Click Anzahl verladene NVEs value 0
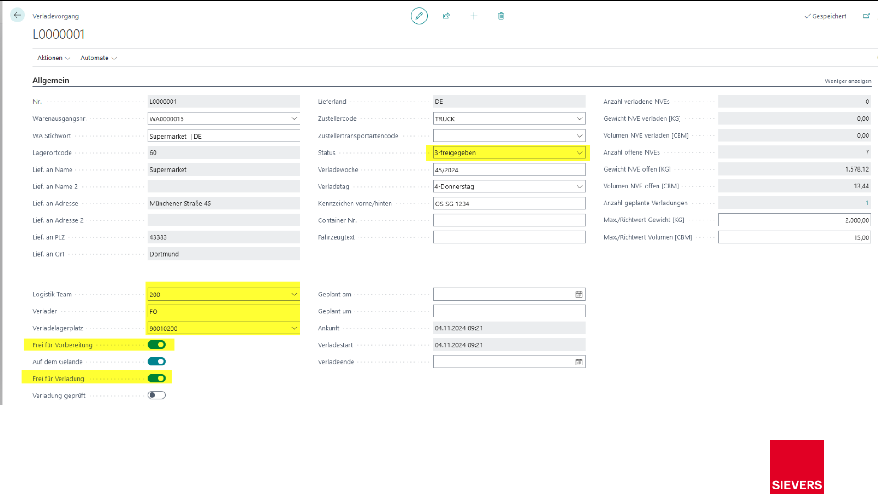The image size is (878, 494). point(794,102)
